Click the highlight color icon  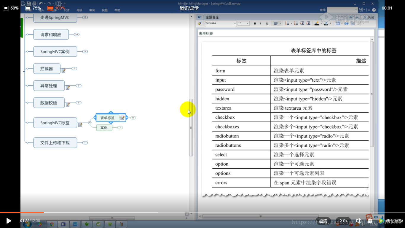click(x=317, y=23)
